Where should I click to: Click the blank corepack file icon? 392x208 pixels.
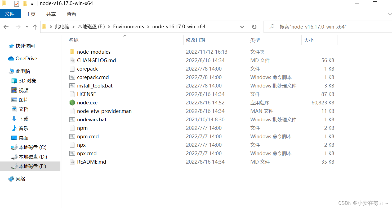(72, 69)
